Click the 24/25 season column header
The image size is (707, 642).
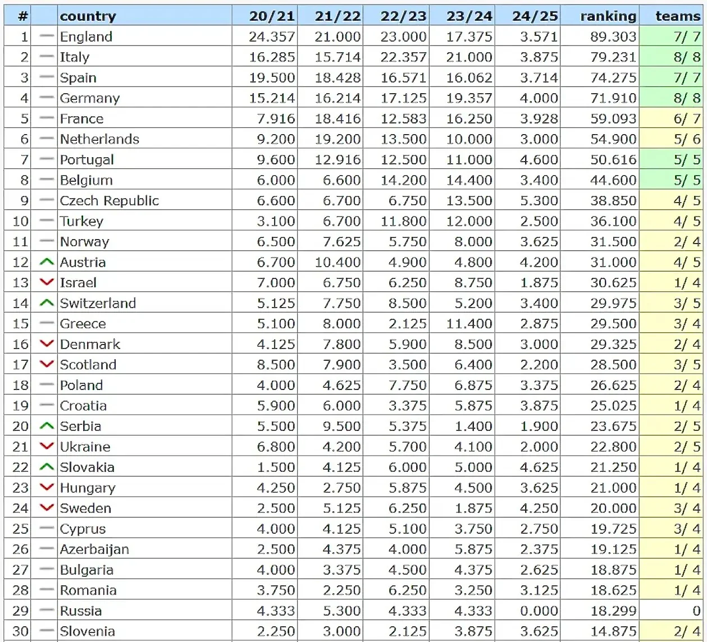pos(535,16)
